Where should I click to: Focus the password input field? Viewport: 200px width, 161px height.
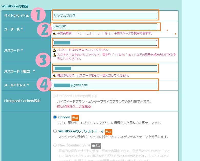point(105,43)
